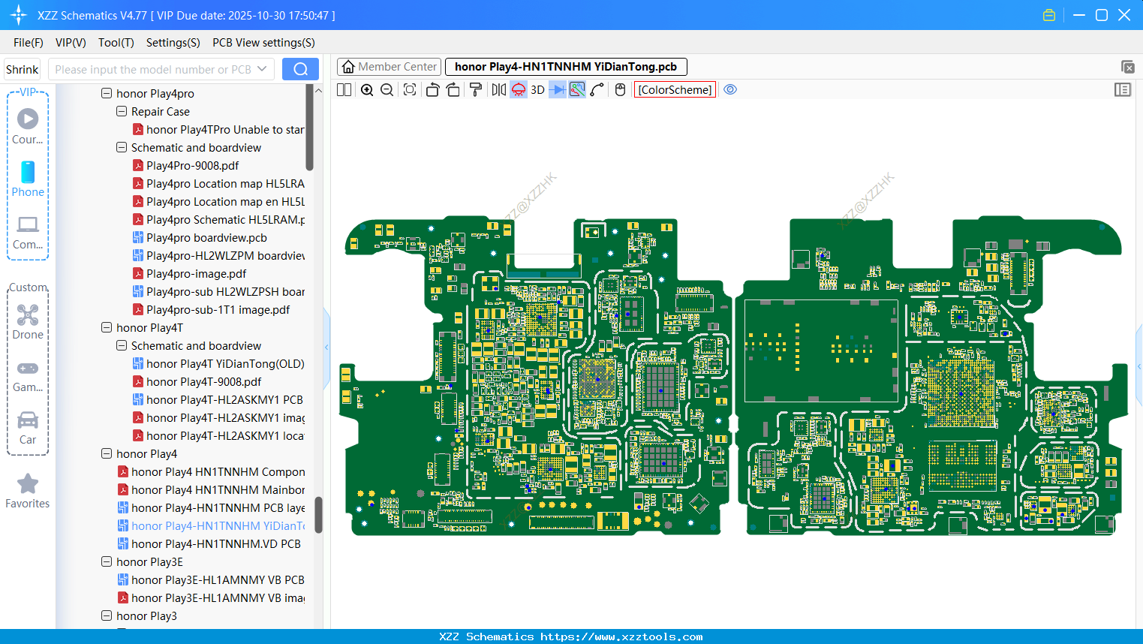The width and height of the screenshot is (1143, 644).
Task: Open the Tool(T) menu
Action: coord(116,43)
